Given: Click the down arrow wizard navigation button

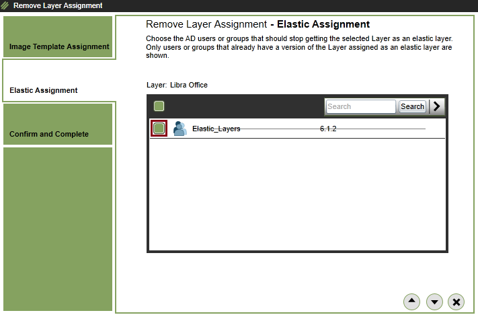Looking at the screenshot, I should click(434, 302).
